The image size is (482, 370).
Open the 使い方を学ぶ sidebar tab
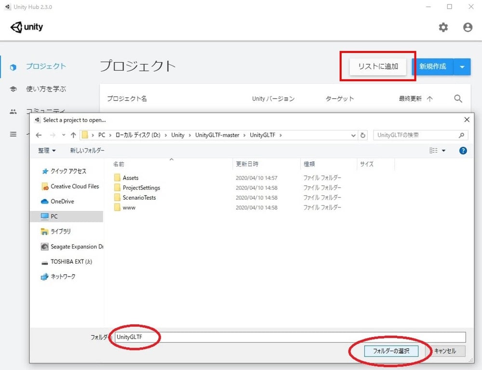pyautogui.click(x=46, y=89)
